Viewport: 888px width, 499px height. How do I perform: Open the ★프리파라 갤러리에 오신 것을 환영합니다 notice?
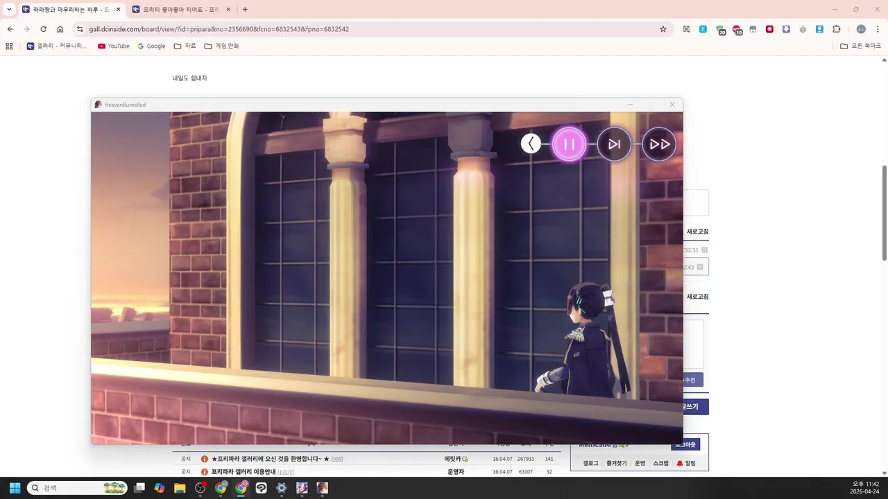point(270,459)
